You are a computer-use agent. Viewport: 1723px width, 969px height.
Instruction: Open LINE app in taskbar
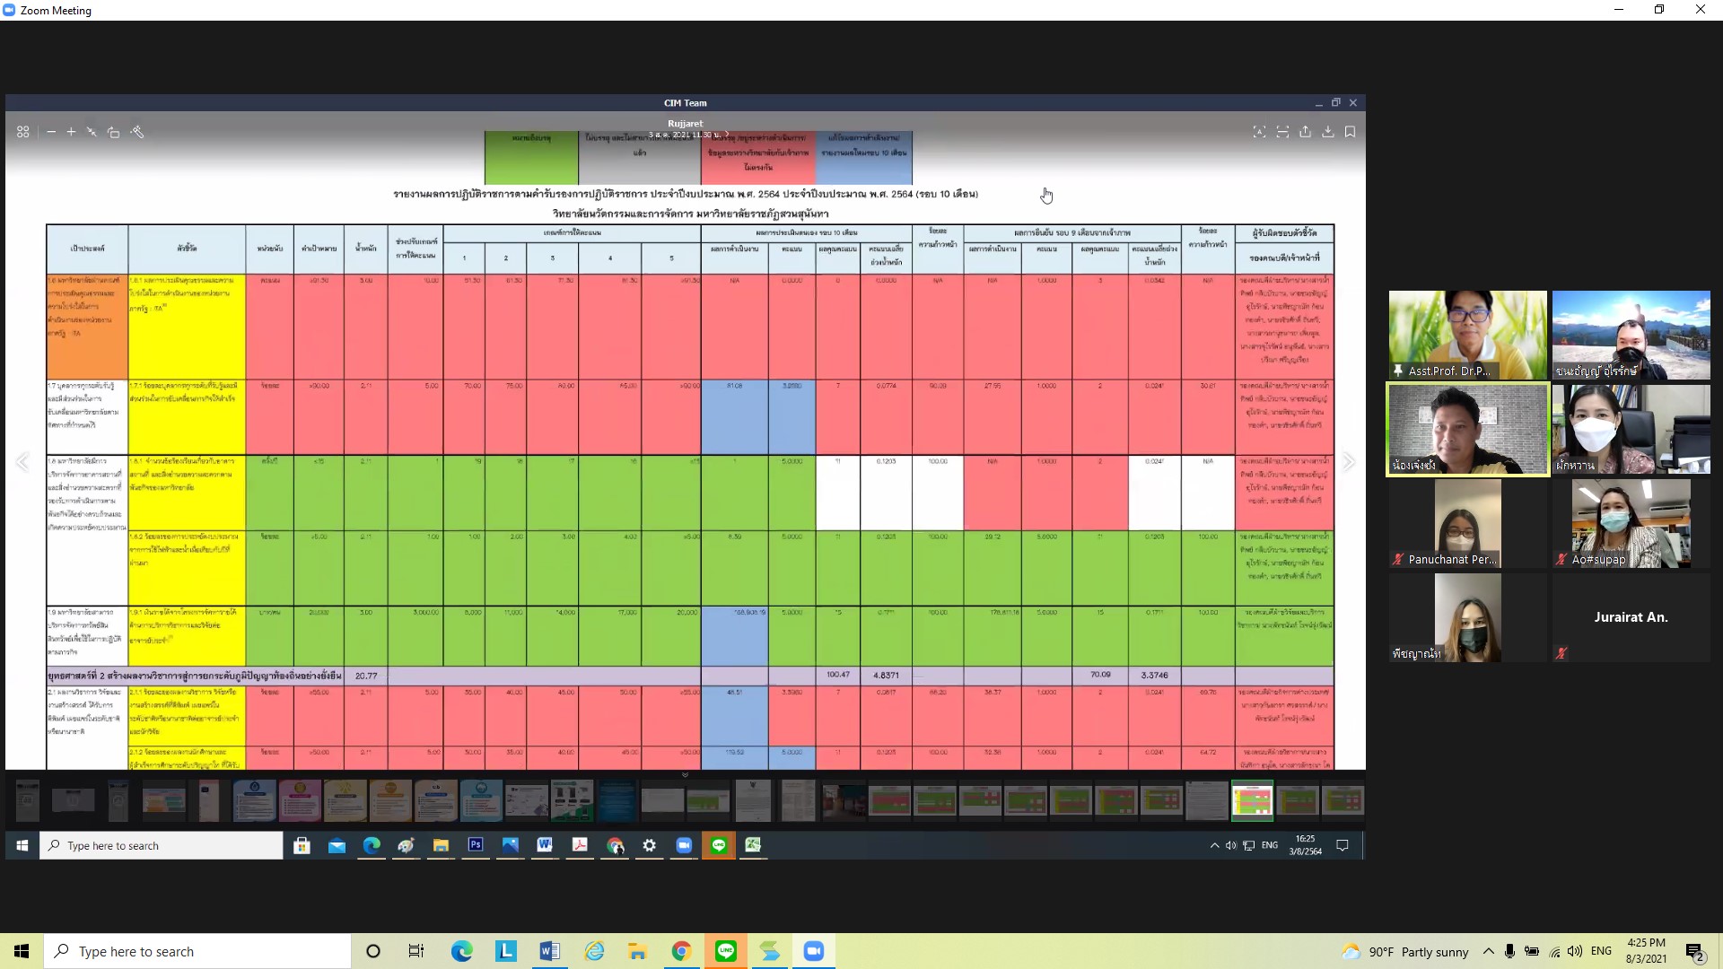click(x=726, y=951)
